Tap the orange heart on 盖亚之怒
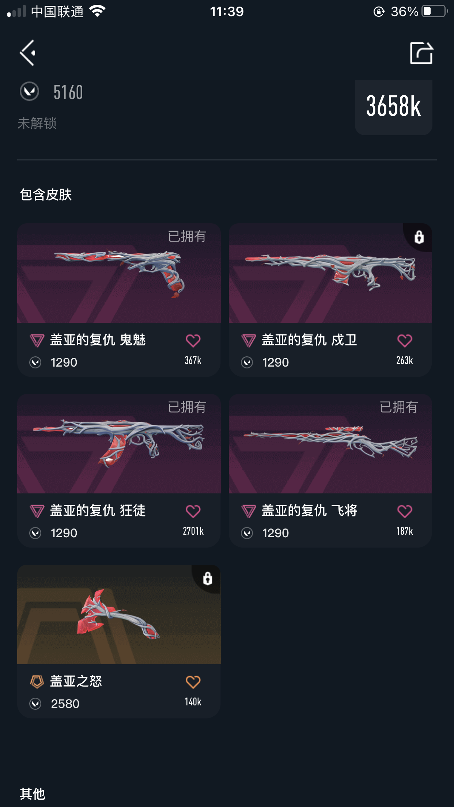 click(193, 682)
